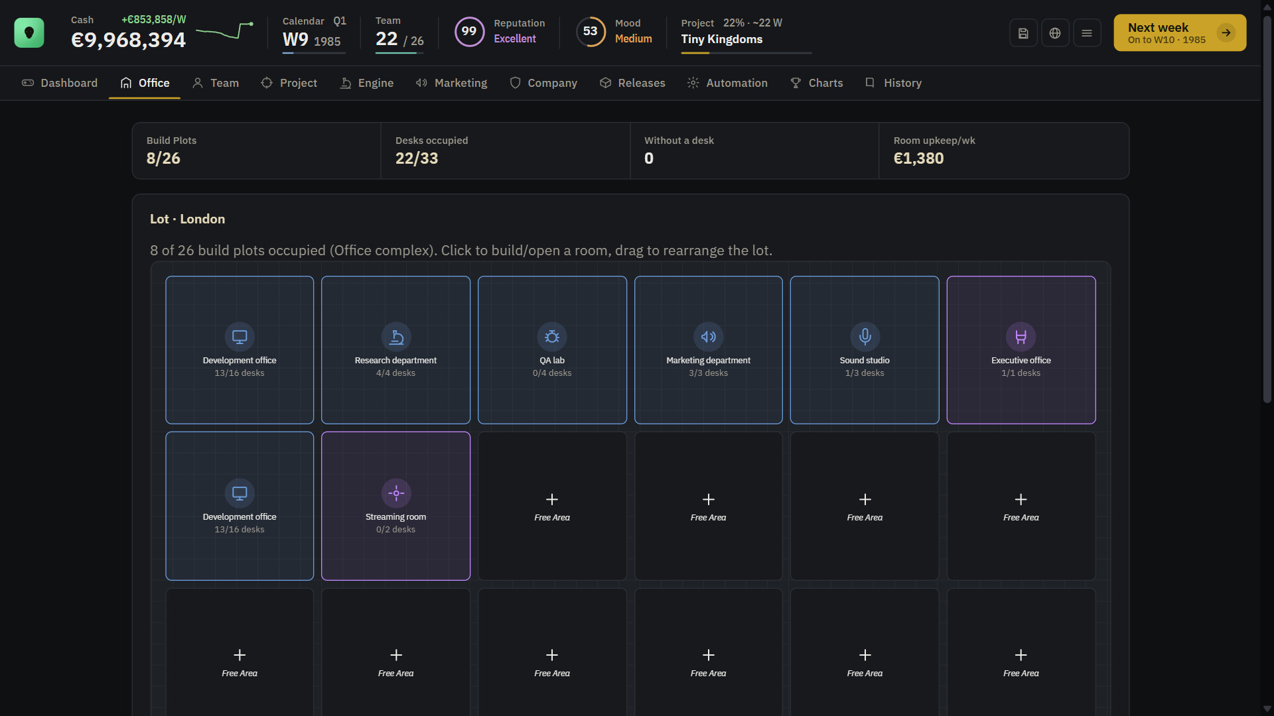Open the hamburger menu icon
This screenshot has height=716, width=1274.
(1087, 33)
